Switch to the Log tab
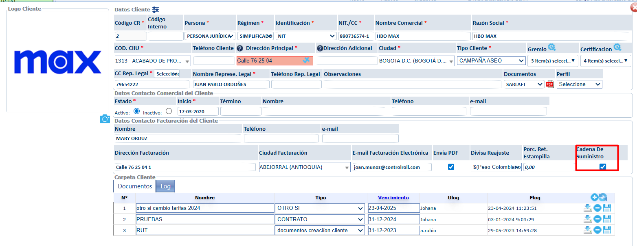Screen dimensions: 637x246 tap(165, 186)
